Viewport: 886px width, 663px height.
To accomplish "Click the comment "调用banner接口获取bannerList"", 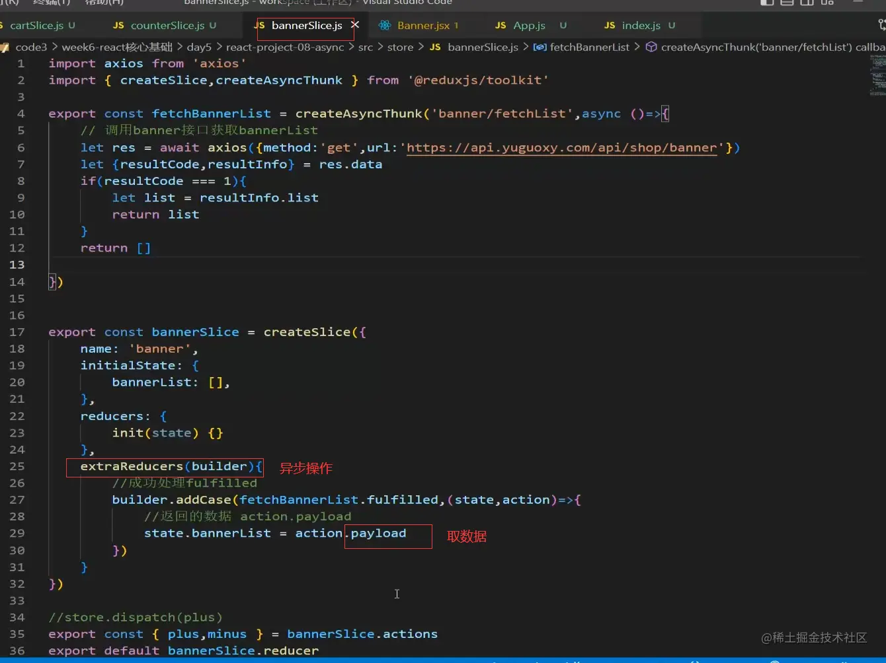I will (199, 130).
